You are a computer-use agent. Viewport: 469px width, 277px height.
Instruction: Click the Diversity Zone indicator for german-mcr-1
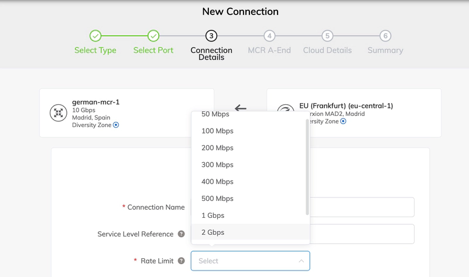pos(116,125)
